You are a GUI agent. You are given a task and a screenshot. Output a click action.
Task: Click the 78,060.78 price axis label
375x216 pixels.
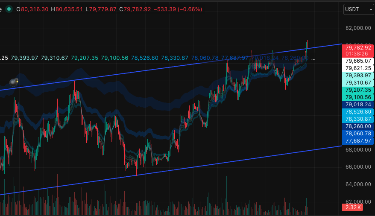click(x=358, y=134)
